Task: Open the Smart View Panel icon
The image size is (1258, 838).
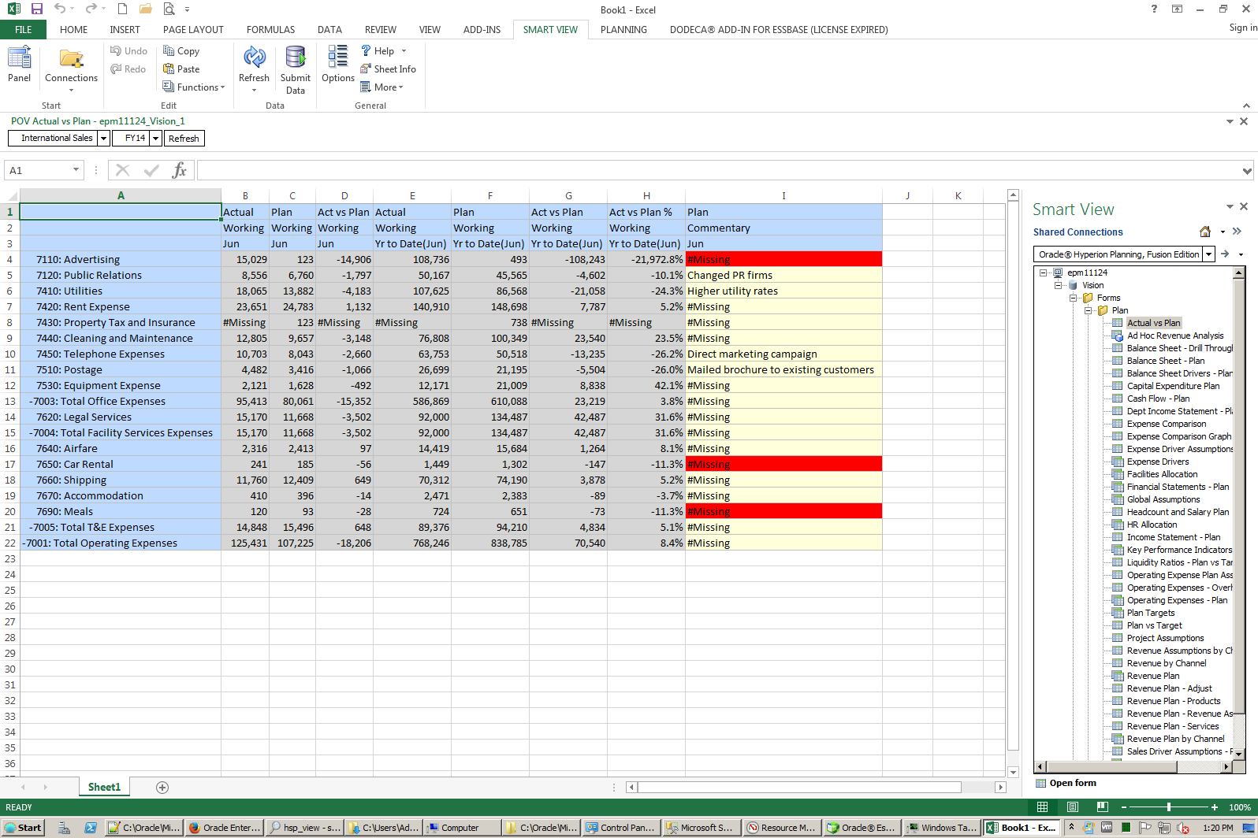Action: tap(19, 63)
